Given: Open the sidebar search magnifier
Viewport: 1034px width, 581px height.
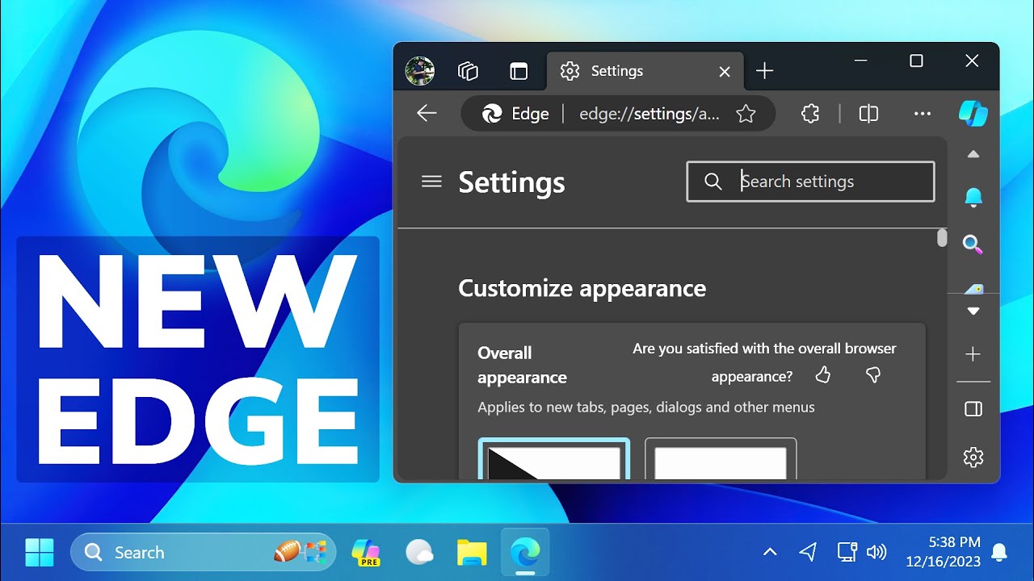Looking at the screenshot, I should click(973, 245).
